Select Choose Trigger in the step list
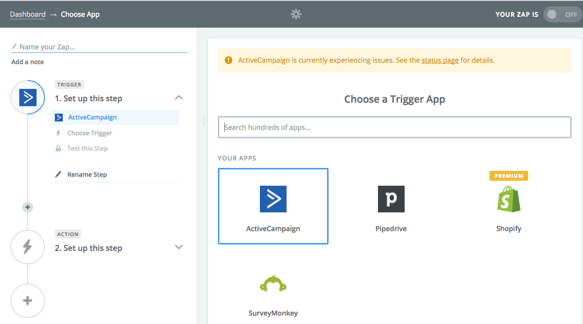The height and width of the screenshot is (324, 583). (x=89, y=132)
